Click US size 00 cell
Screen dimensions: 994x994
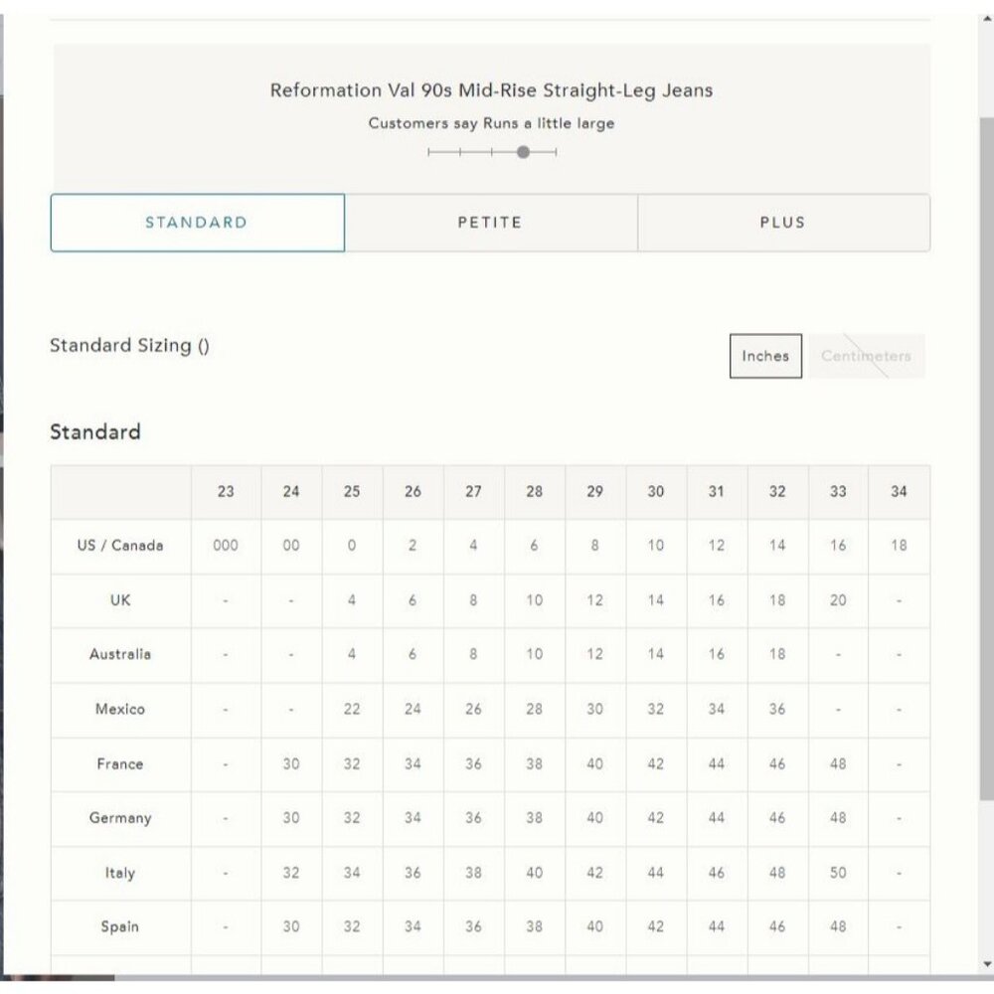[291, 546]
